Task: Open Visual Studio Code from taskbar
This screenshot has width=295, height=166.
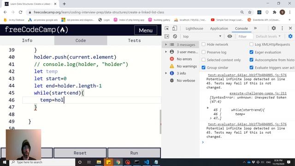Action: coord(147,162)
